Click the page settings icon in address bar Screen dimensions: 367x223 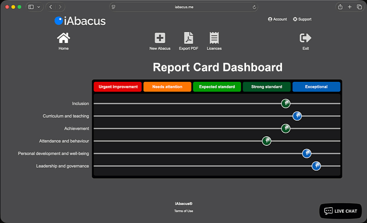pos(114,7)
